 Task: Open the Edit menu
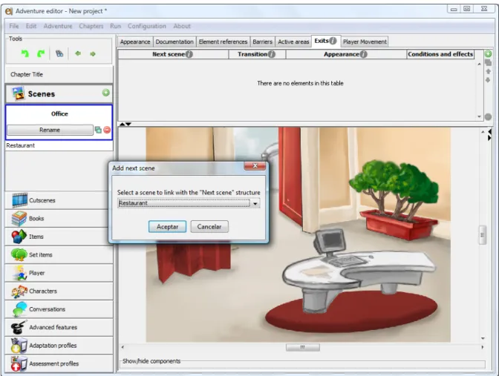(31, 26)
